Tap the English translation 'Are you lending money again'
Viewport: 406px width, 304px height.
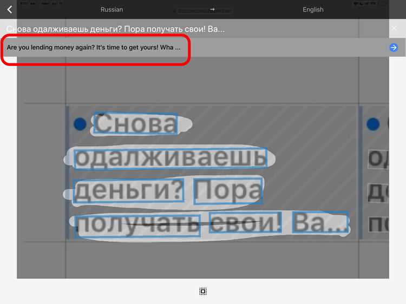pyautogui.click(x=51, y=48)
